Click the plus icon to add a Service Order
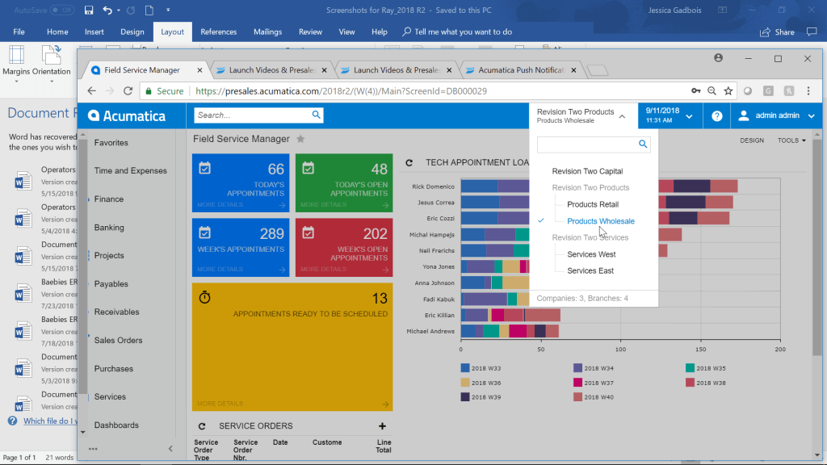This screenshot has width=827, height=465. pos(382,425)
